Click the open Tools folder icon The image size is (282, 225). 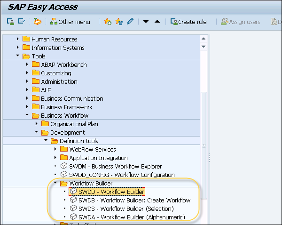click(x=26, y=56)
